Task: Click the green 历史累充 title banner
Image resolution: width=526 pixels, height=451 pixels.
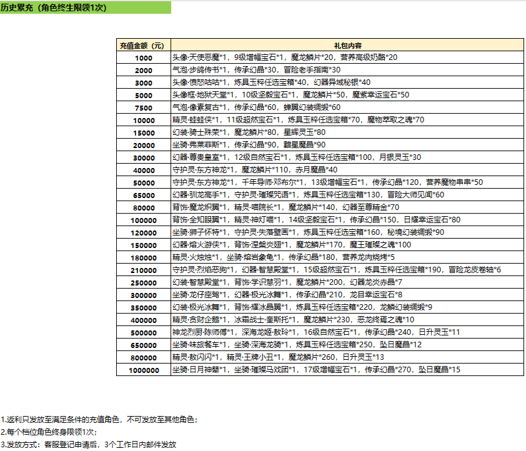Action: [85, 7]
